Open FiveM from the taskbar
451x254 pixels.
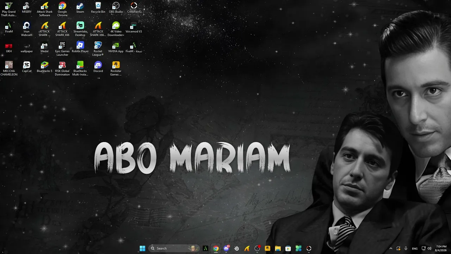(205, 248)
